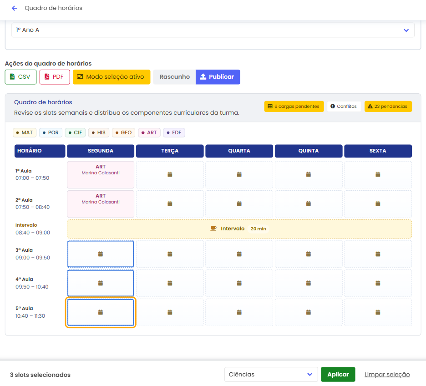The height and width of the screenshot is (386, 426).
Task: Toggle Modo seleção ativo button
Action: [112, 77]
